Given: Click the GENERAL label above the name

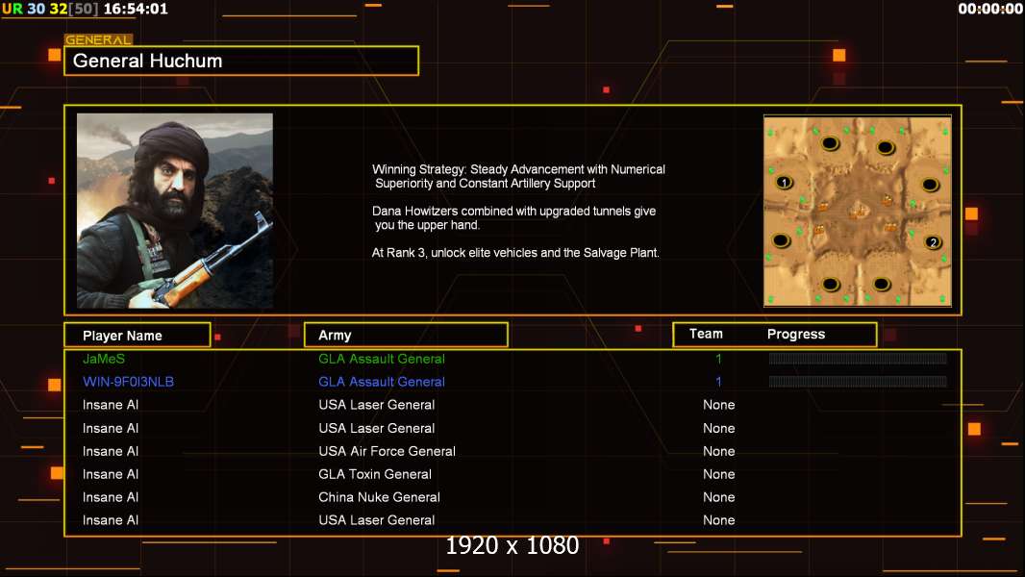Looking at the screenshot, I should point(98,39).
